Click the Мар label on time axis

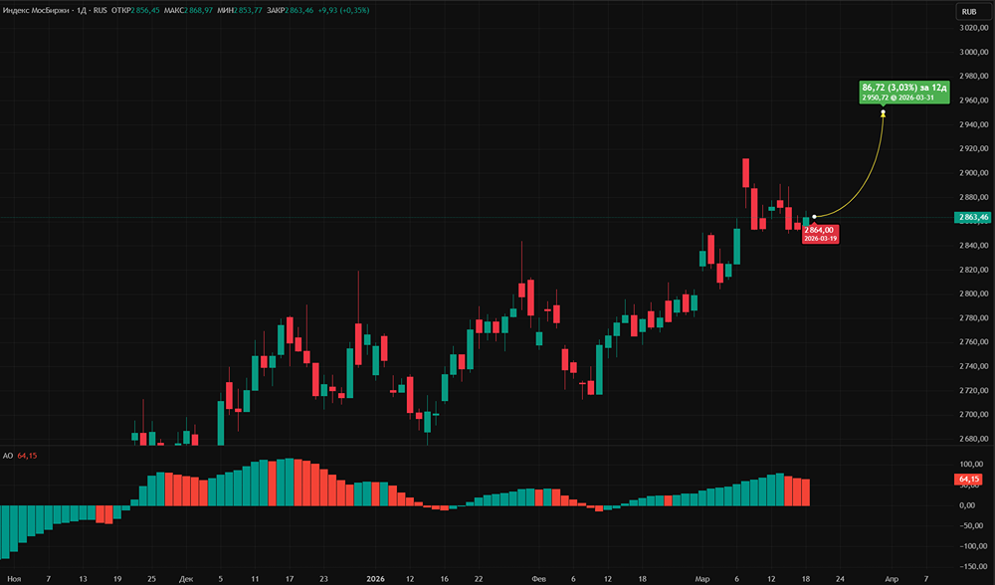coord(702,579)
